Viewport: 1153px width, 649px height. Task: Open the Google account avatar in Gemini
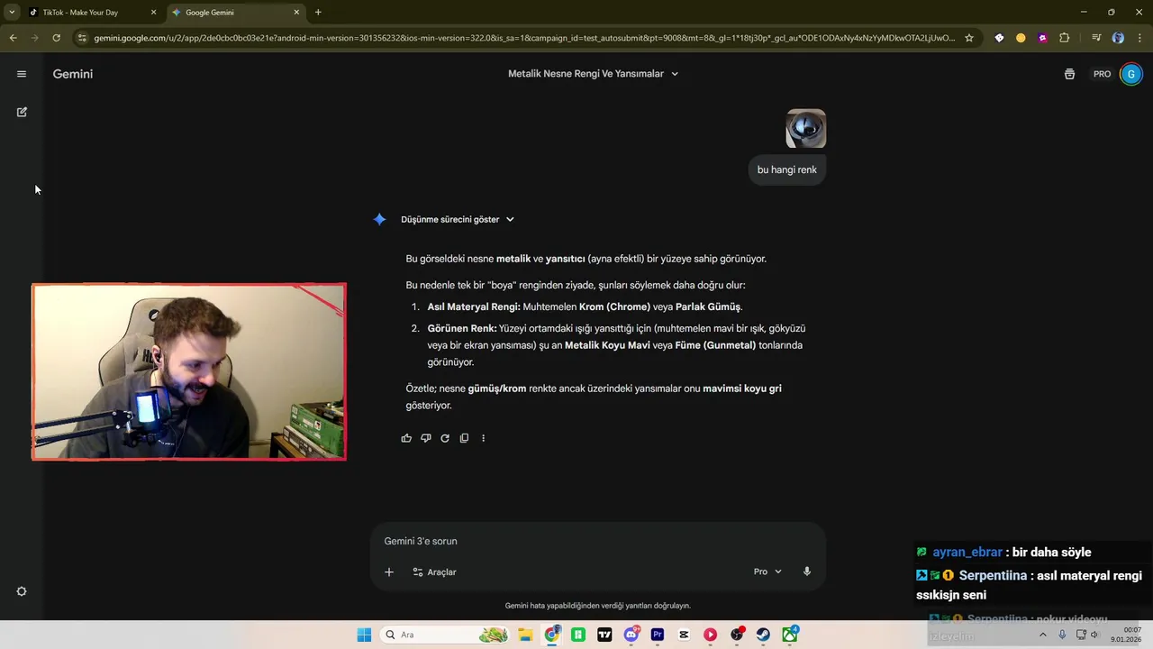coord(1130,74)
